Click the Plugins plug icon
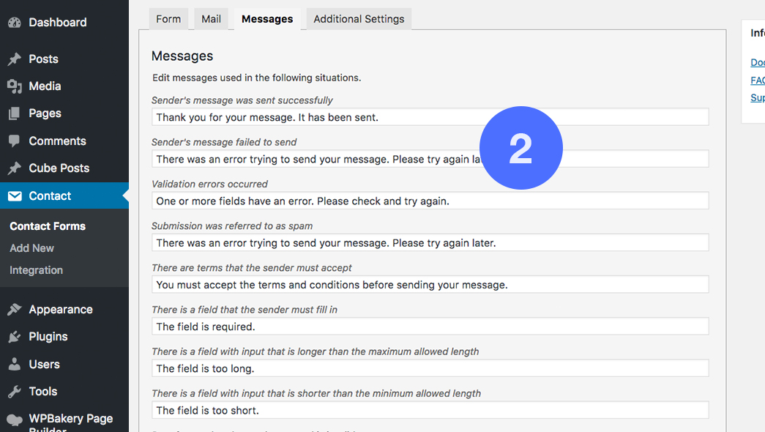This screenshot has height=432, width=765. click(14, 337)
